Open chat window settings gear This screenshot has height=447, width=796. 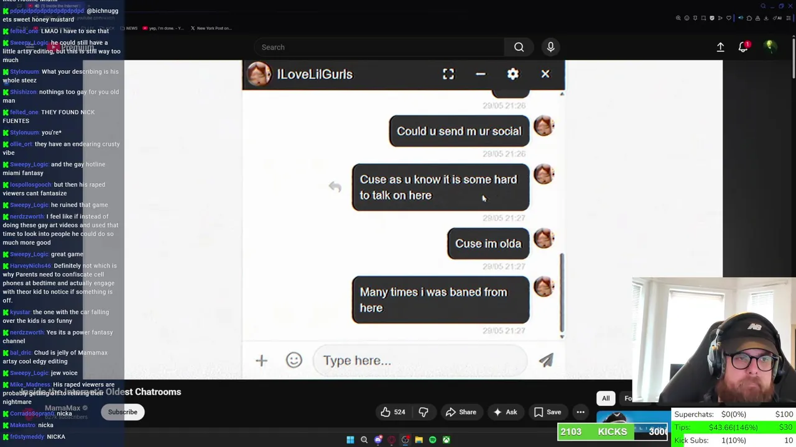[x=512, y=74]
